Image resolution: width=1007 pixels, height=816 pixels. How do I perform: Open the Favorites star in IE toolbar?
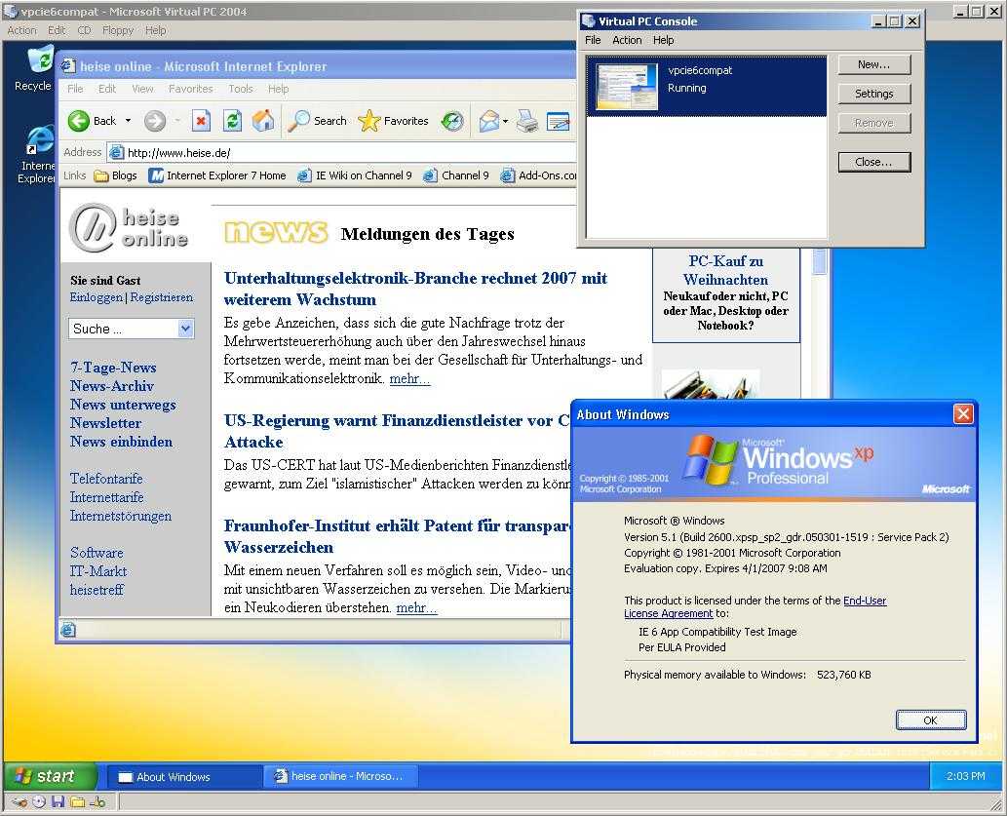point(393,121)
